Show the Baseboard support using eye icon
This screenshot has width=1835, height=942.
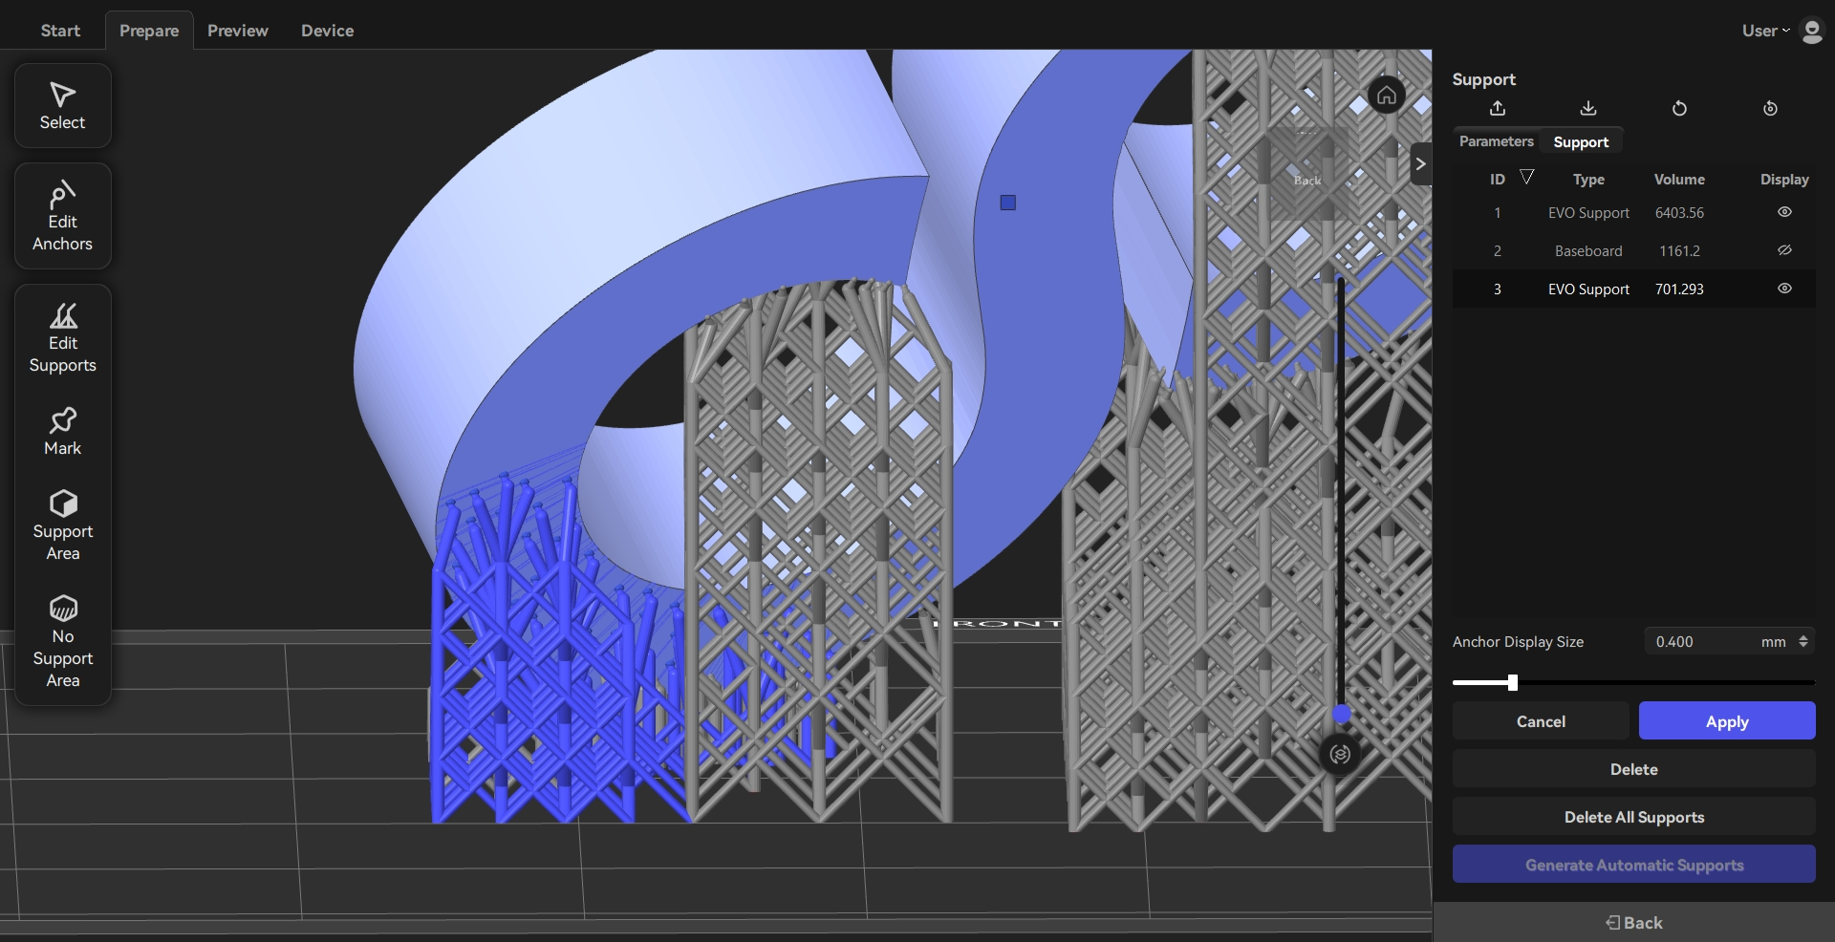click(1783, 250)
